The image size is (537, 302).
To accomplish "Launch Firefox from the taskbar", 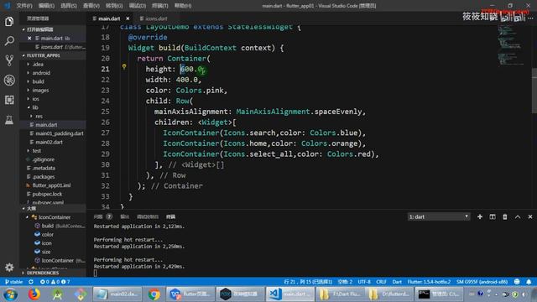I will pos(34,294).
